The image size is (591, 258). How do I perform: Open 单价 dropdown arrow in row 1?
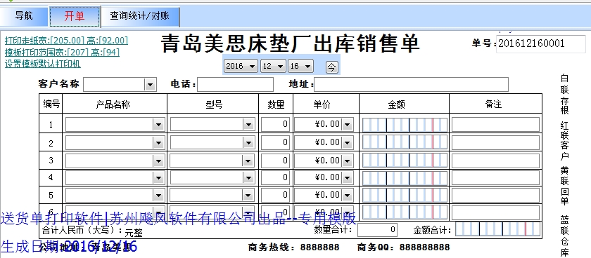click(347, 124)
